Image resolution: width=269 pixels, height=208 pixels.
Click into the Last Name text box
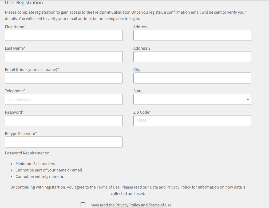click(x=64, y=57)
